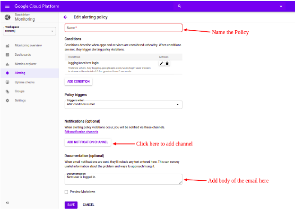Open Uptime checks page
The height and width of the screenshot is (211, 295).
pyautogui.click(x=25, y=82)
